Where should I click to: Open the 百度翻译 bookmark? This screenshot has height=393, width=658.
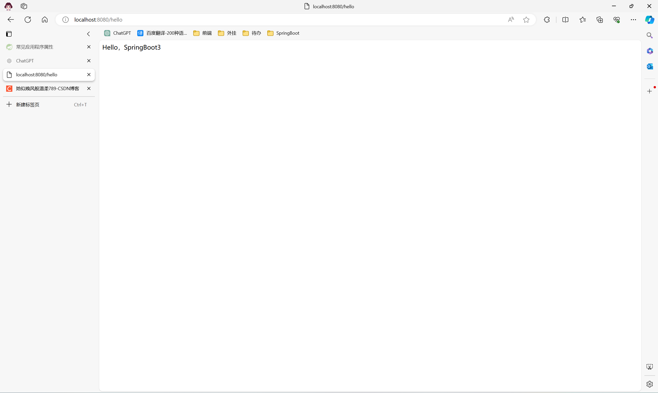[x=162, y=33]
